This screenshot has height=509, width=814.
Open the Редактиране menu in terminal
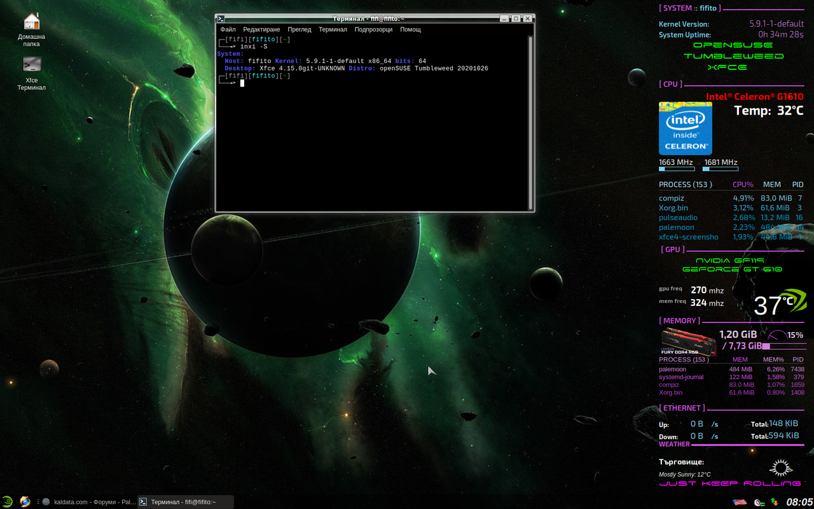click(261, 29)
